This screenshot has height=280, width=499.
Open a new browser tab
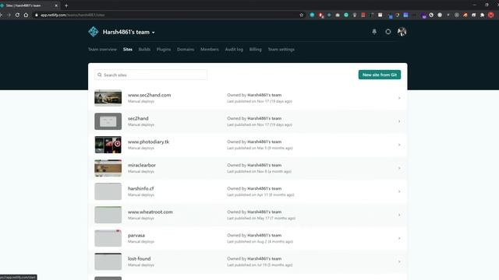click(66, 5)
